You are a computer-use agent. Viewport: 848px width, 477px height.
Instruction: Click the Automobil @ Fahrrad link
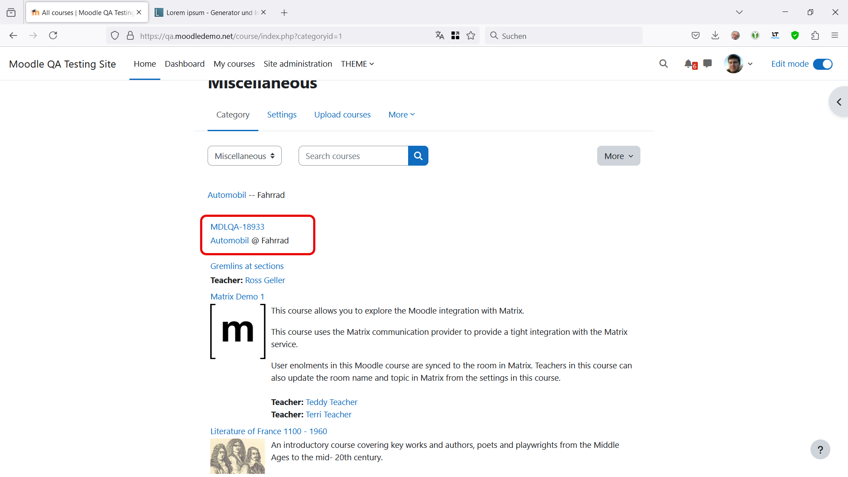click(230, 241)
